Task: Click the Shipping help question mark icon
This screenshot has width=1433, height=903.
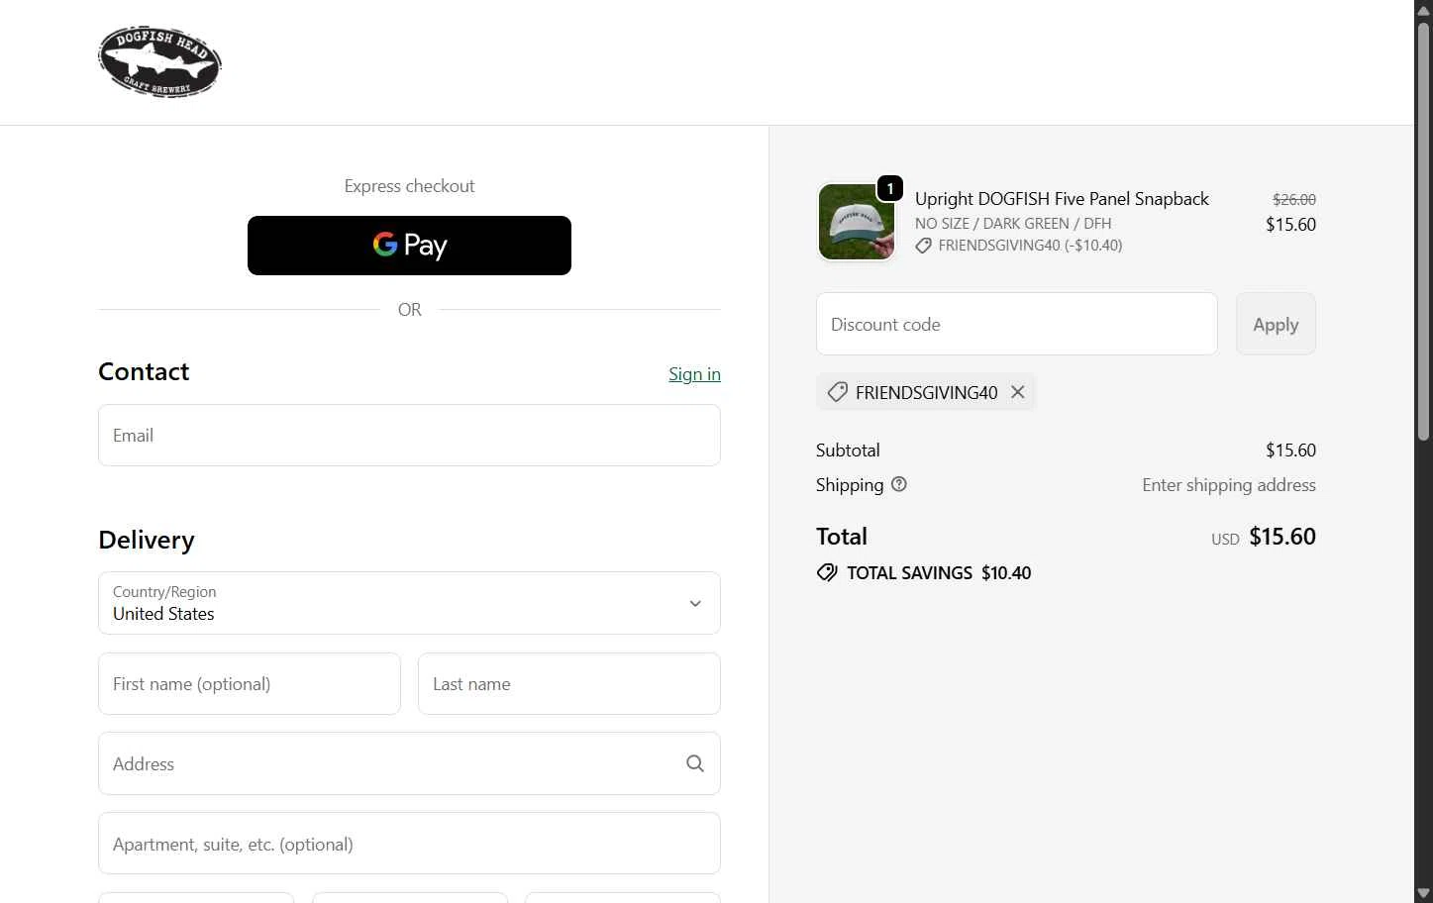Action: pos(899,484)
